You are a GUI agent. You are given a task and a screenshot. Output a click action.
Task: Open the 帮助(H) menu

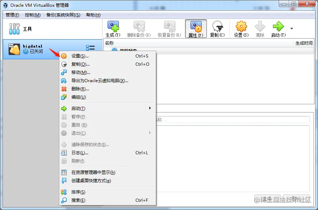(x=93, y=15)
